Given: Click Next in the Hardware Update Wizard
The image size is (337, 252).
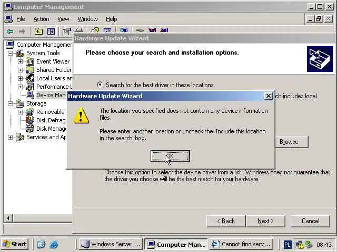Looking at the screenshot, I should (265, 221).
